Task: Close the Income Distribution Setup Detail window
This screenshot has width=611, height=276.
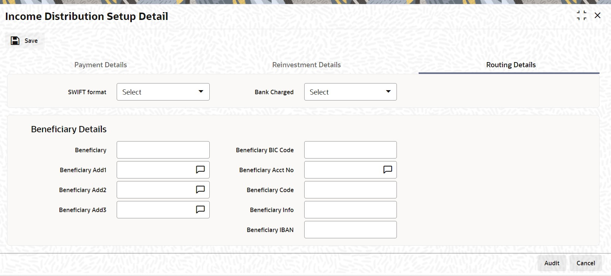Action: [x=598, y=16]
